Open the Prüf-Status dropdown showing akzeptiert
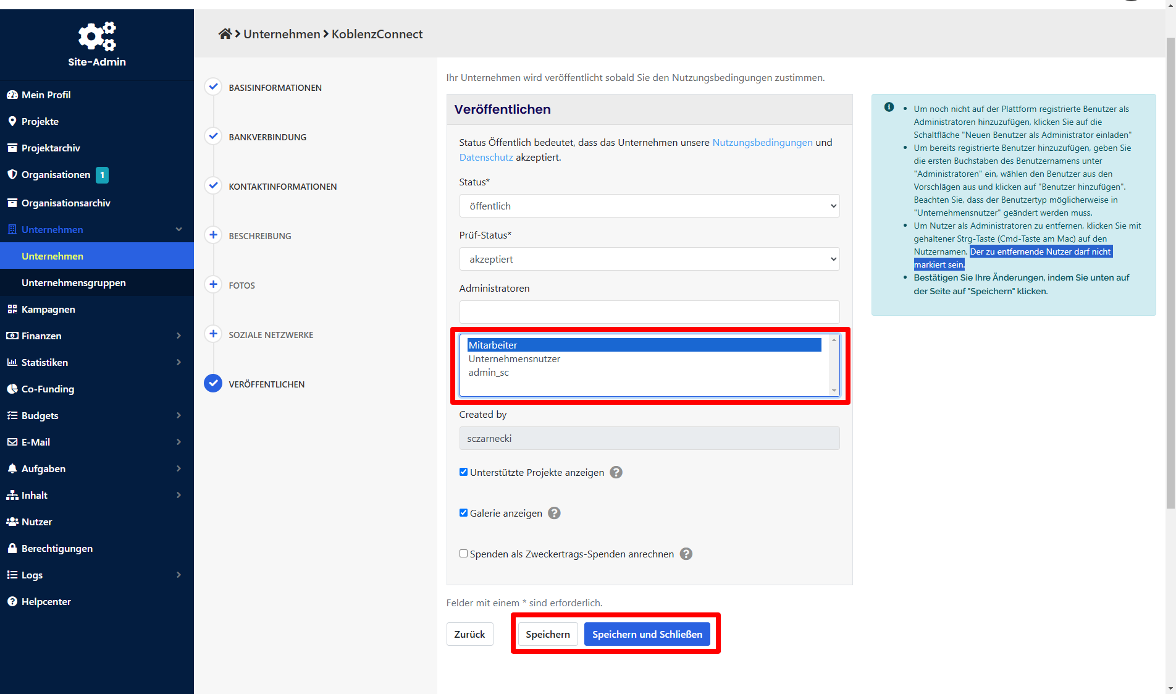This screenshot has height=694, width=1176. [649, 260]
